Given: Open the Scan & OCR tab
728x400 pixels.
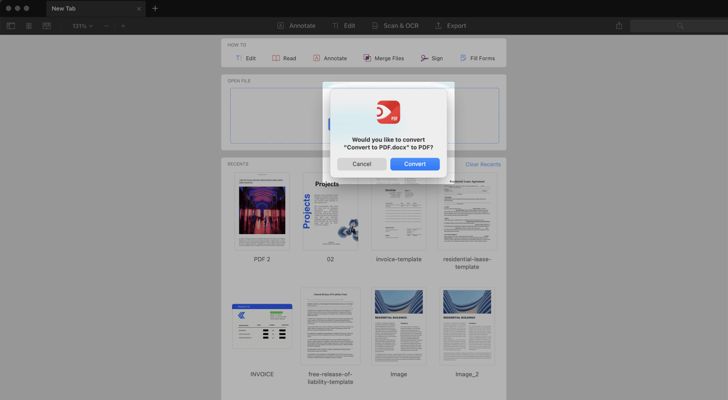Looking at the screenshot, I should point(395,26).
